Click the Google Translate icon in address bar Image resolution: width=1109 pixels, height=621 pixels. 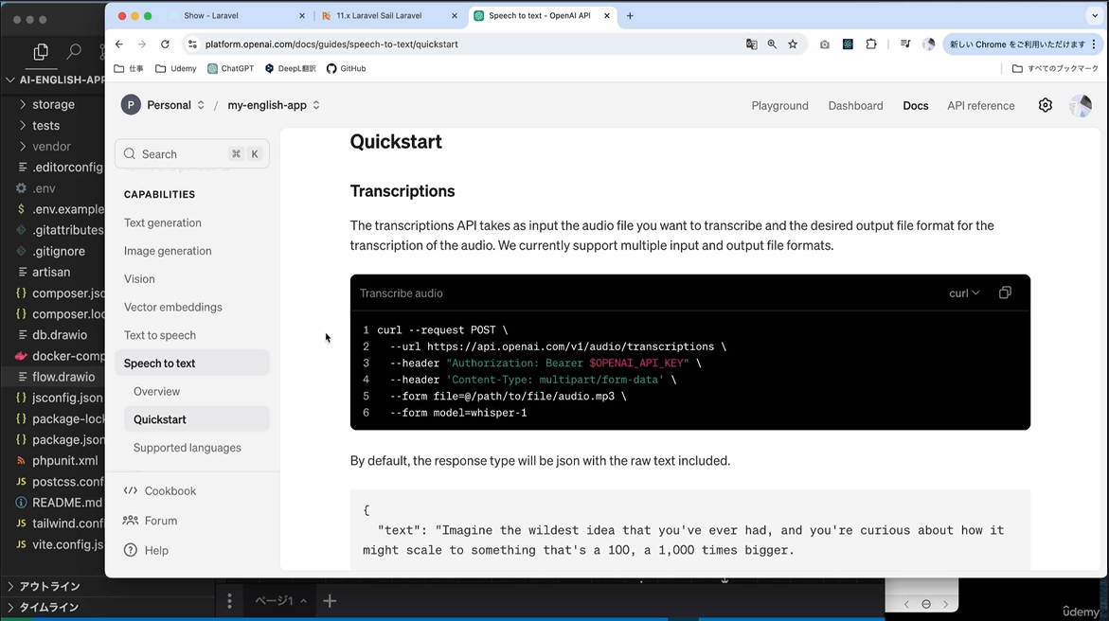pos(751,44)
